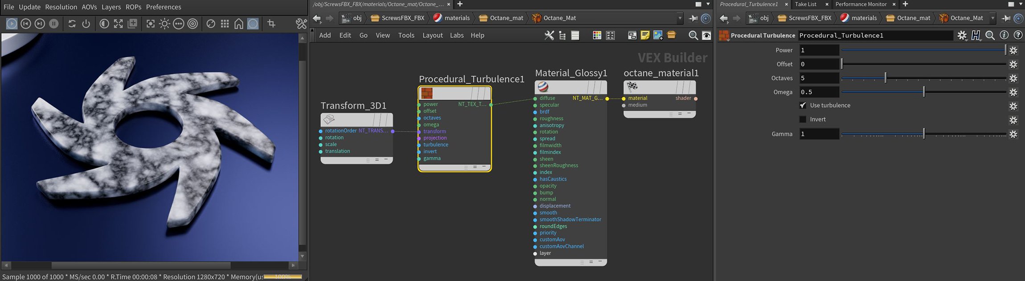Click the home icon in render toolbar

point(239,24)
